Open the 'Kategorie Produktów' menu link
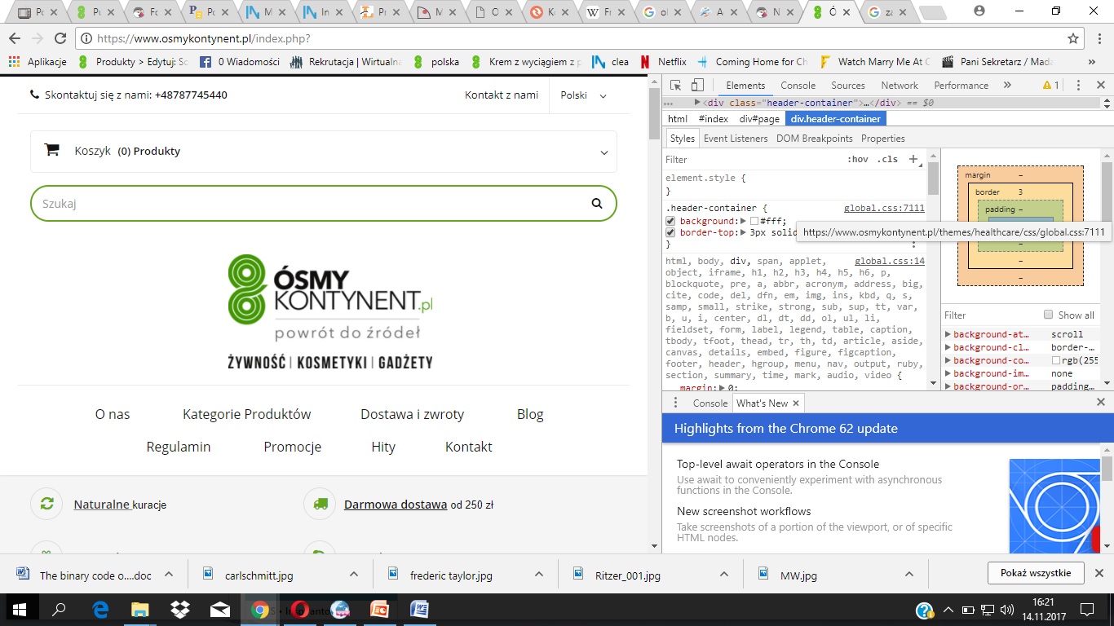 tap(247, 414)
